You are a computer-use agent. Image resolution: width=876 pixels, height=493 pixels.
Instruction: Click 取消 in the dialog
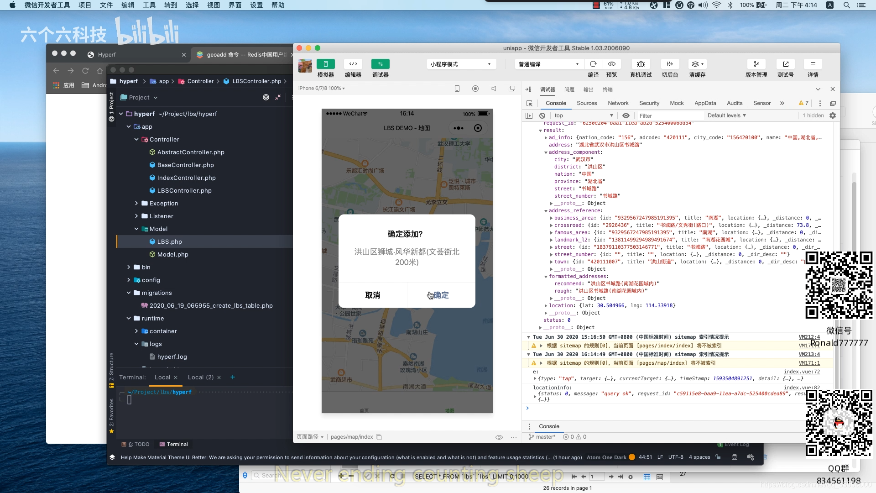pos(373,295)
